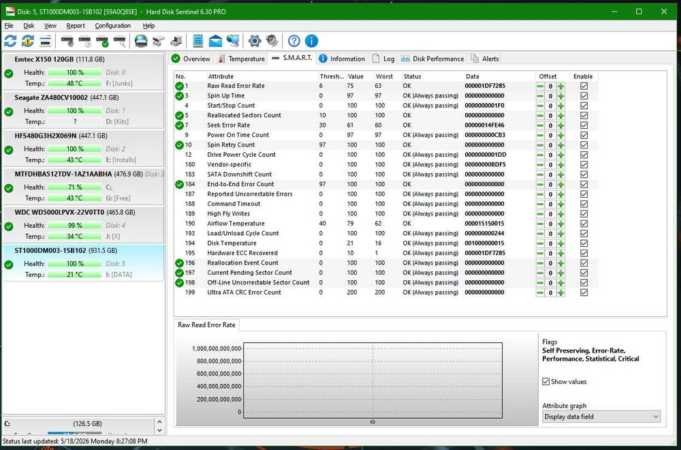Switch to the Overview tab
Image resolution: width=681 pixels, height=450 pixels.
(191, 59)
